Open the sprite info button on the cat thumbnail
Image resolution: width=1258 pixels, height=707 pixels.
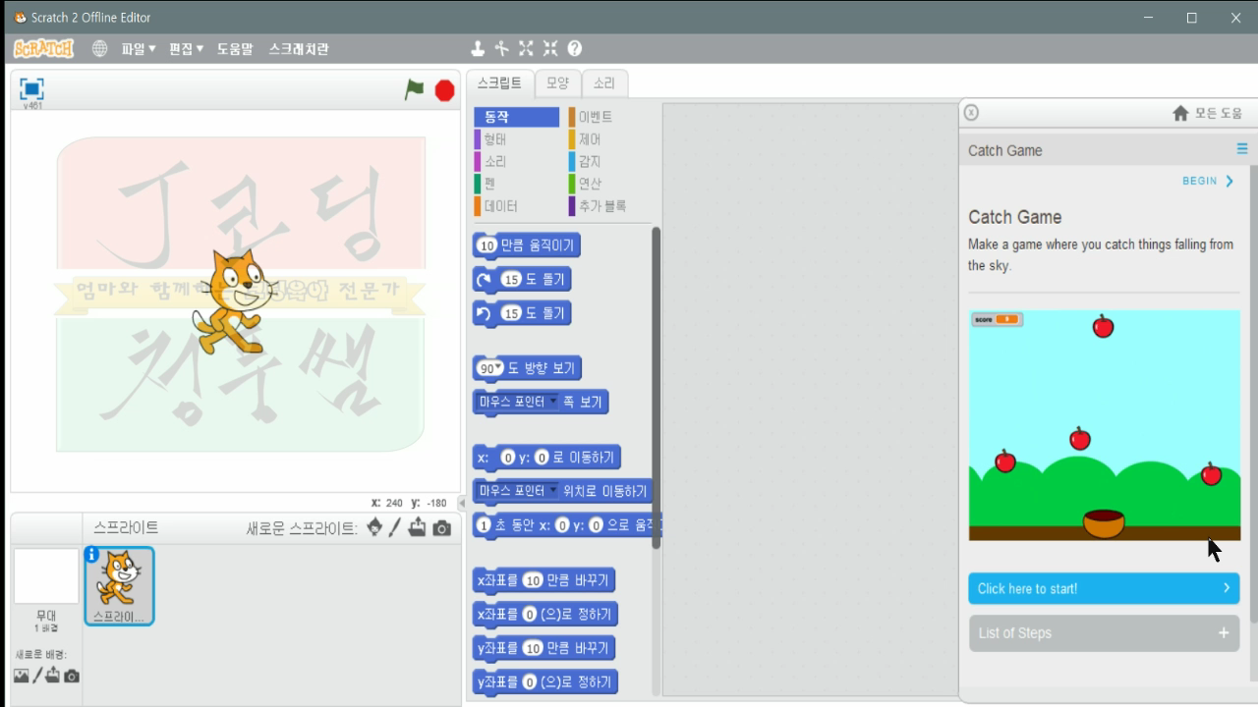pyautogui.click(x=91, y=555)
